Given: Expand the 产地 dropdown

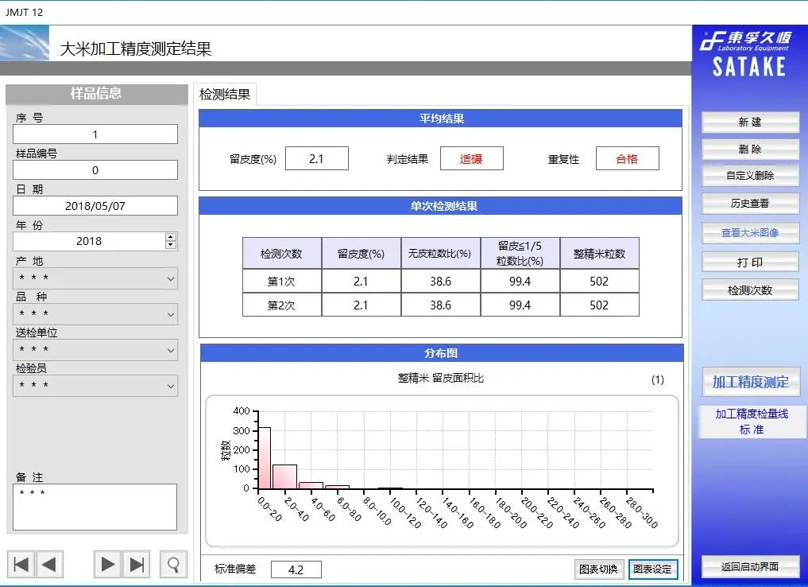Looking at the screenshot, I should tap(171, 279).
